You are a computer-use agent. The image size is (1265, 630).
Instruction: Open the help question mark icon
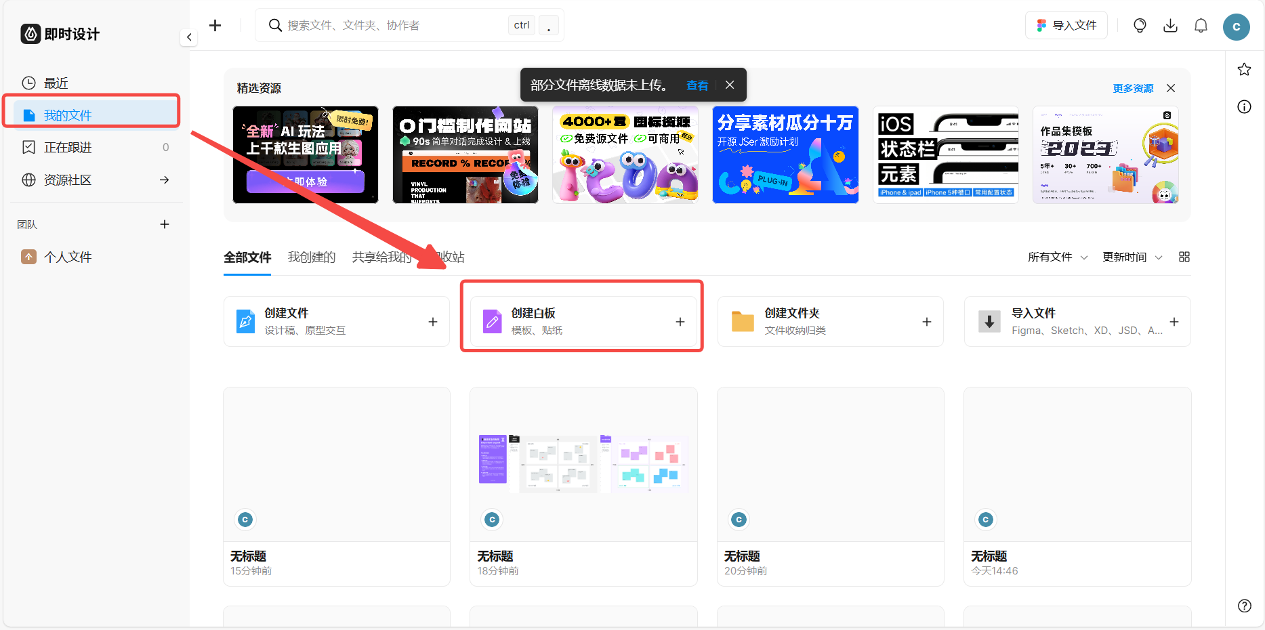coord(1244,606)
